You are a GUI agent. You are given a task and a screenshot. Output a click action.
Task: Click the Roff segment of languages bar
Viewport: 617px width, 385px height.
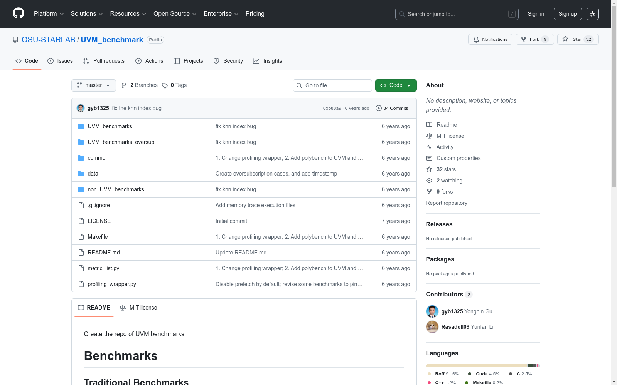click(x=477, y=366)
